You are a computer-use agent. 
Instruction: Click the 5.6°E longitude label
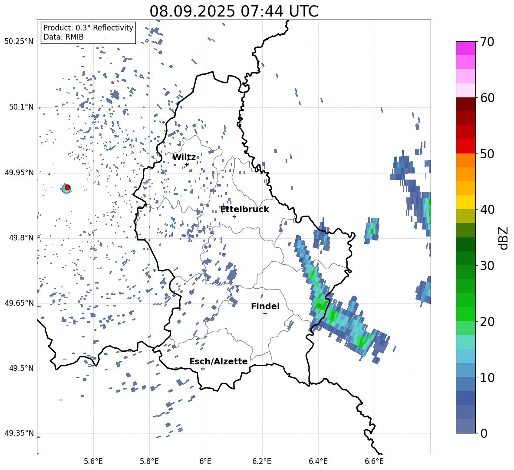point(93,461)
